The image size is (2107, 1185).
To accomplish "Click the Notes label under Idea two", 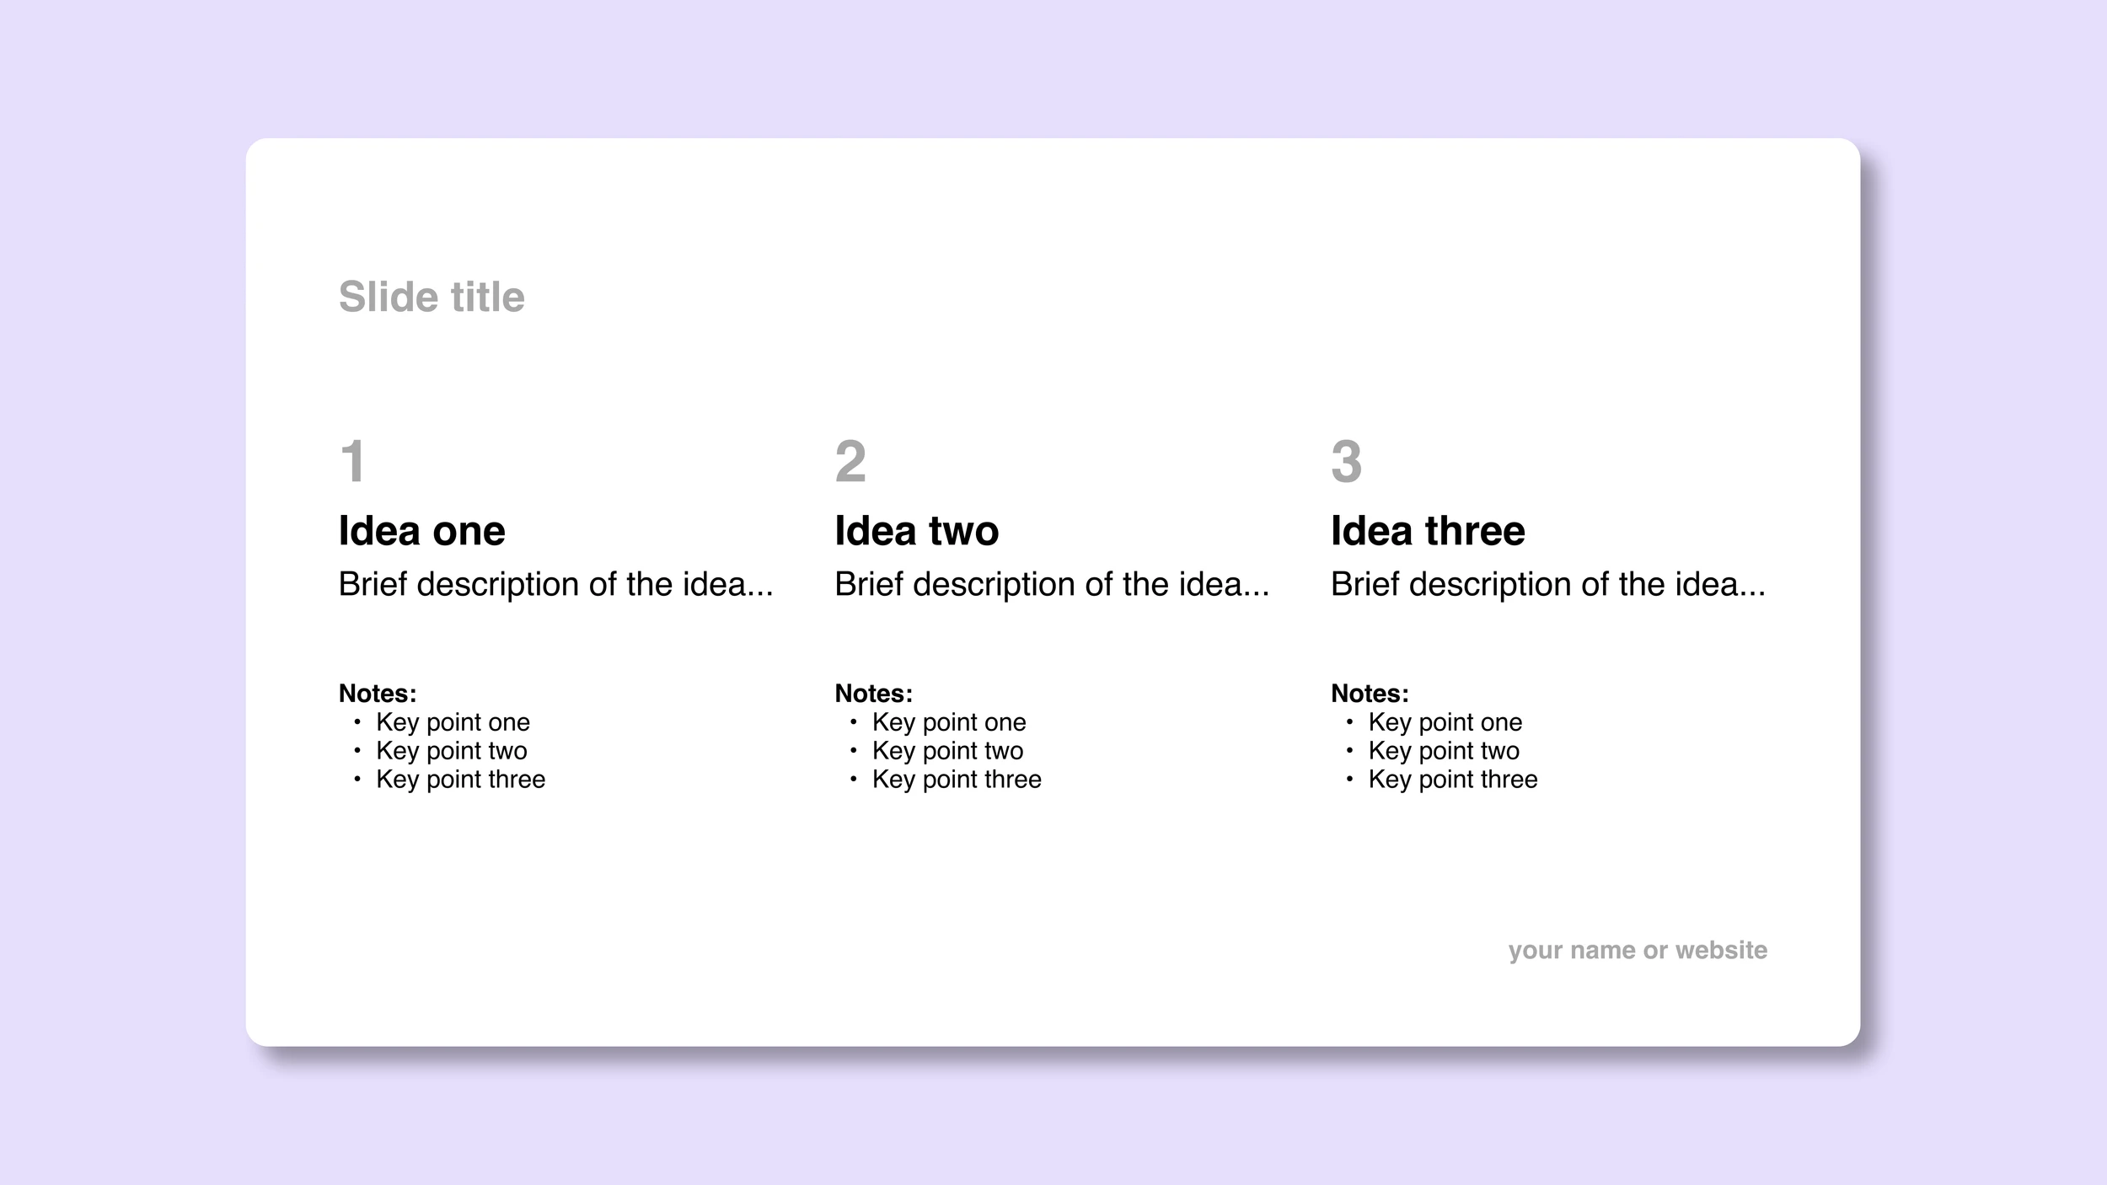I will click(x=874, y=693).
